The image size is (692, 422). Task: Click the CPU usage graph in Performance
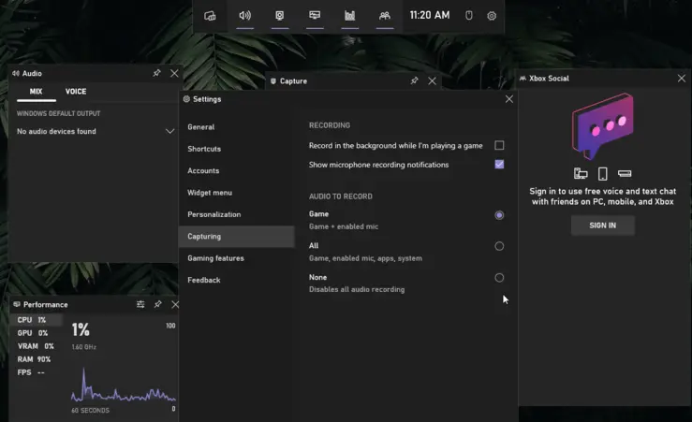pos(124,385)
